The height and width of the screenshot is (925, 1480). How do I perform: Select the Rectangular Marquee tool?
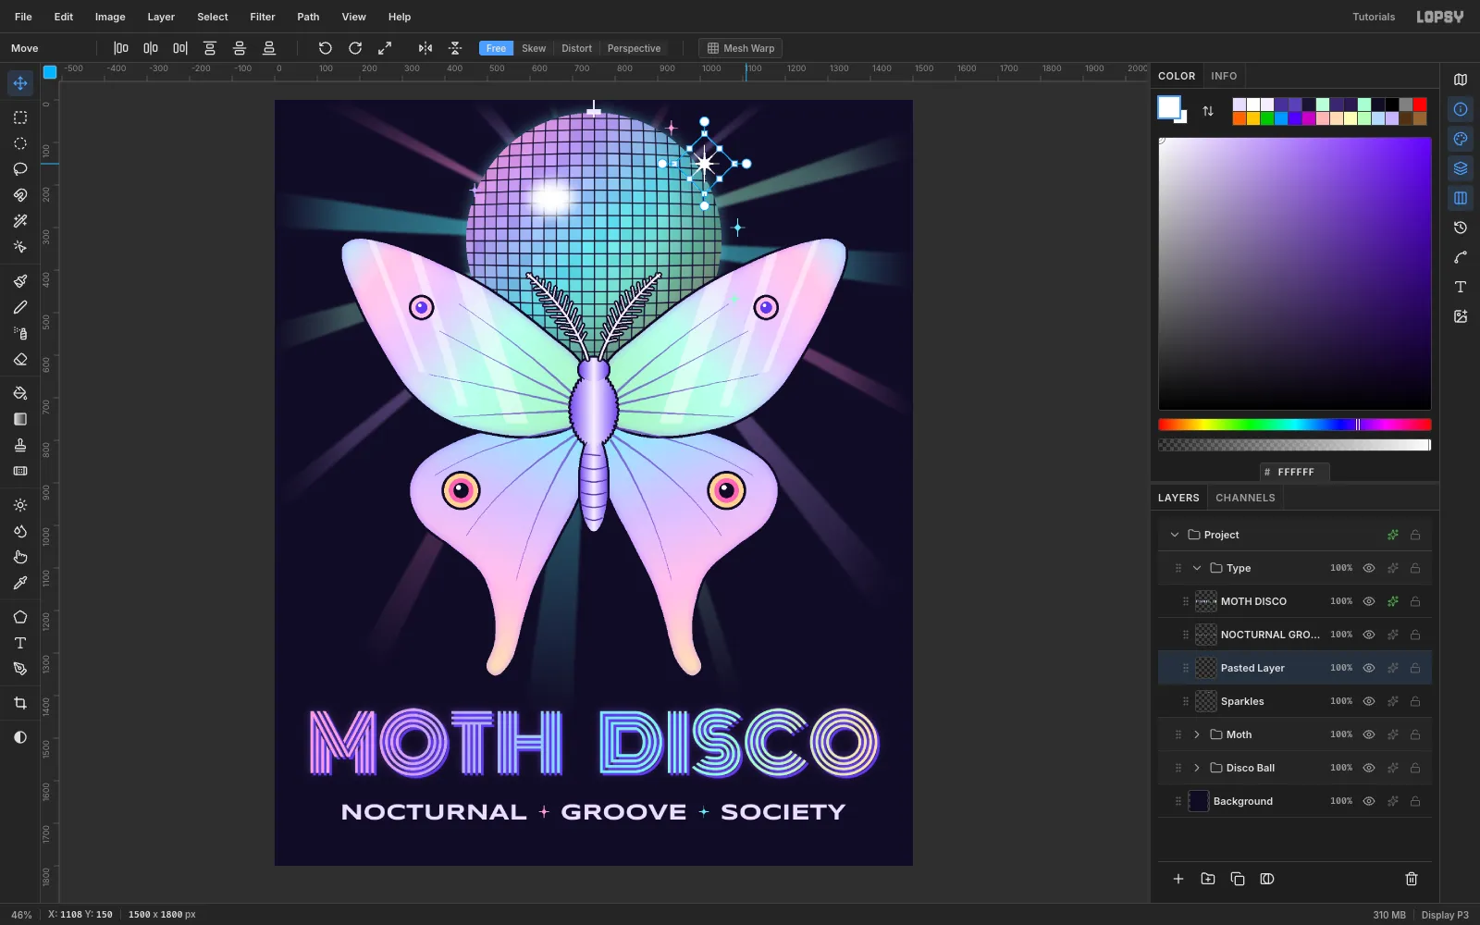pyautogui.click(x=20, y=117)
